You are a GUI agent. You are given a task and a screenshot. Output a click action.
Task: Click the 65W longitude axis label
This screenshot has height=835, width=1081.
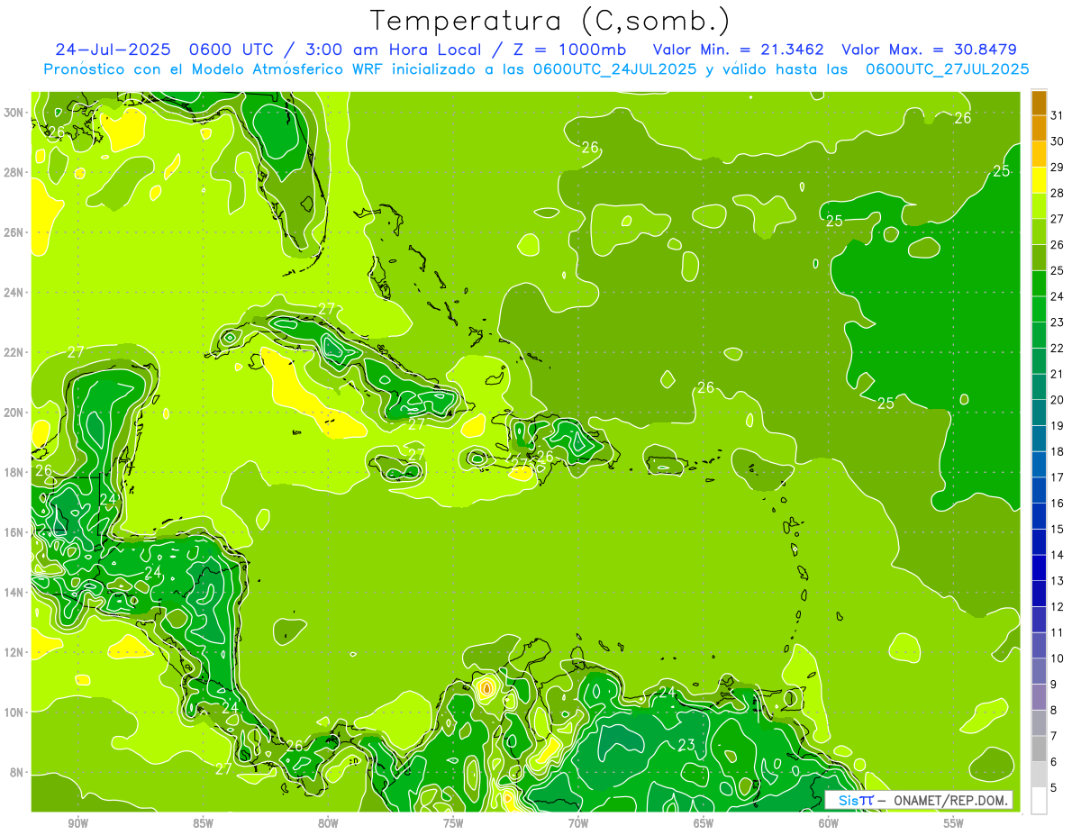(704, 822)
